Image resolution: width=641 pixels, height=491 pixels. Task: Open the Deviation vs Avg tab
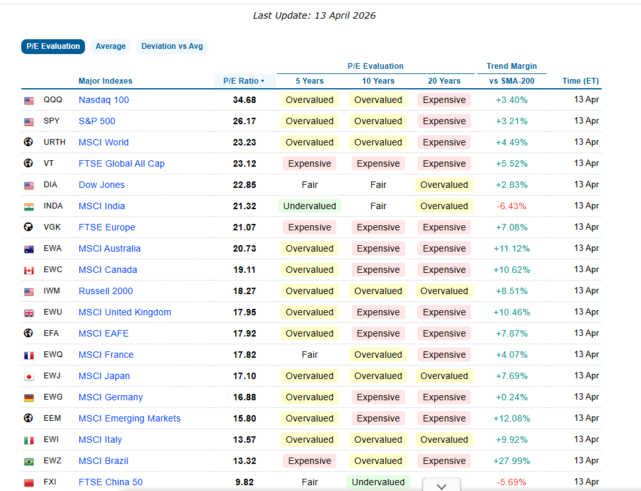pyautogui.click(x=172, y=46)
